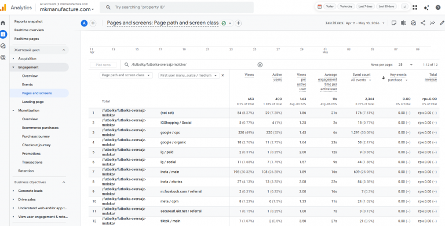The height and width of the screenshot is (226, 445).
Task: Click the table filter text field
Action: (x=193, y=65)
